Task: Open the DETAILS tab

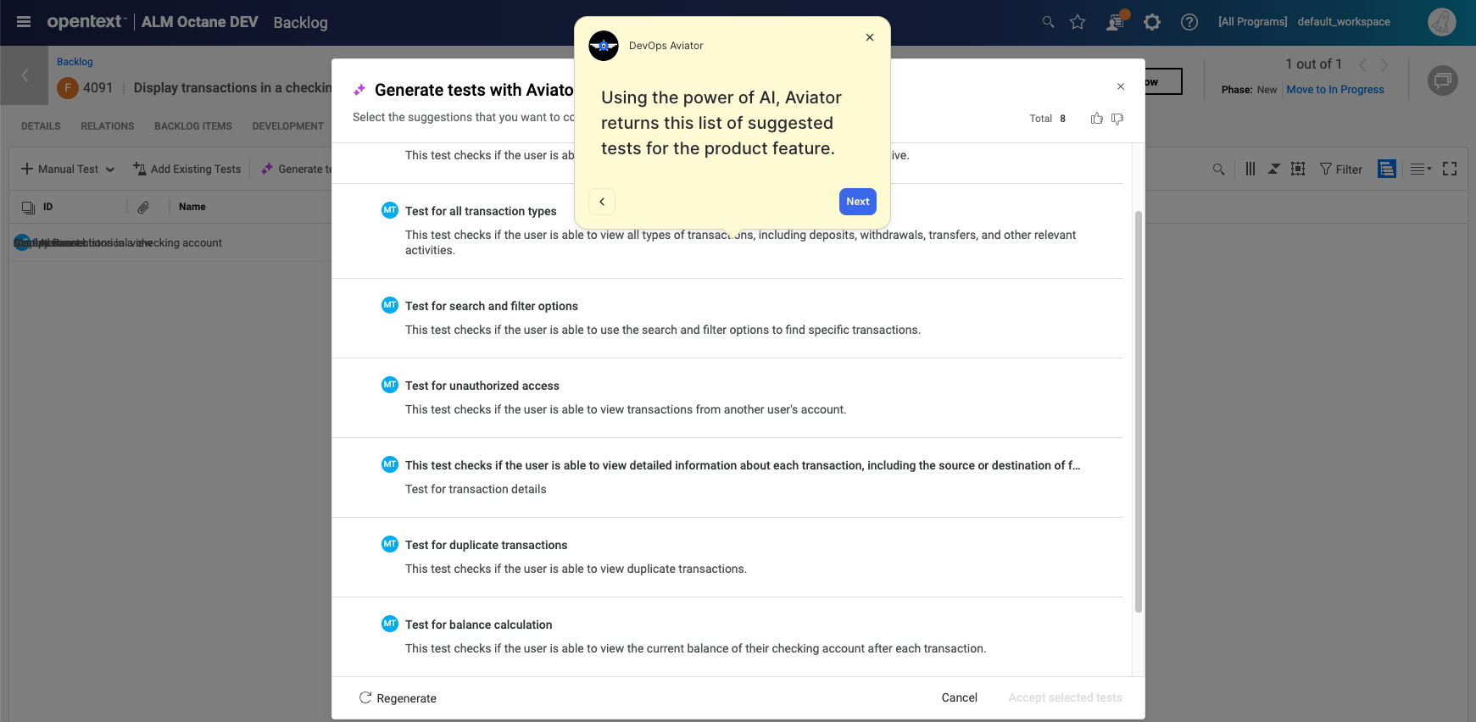Action: (x=41, y=126)
